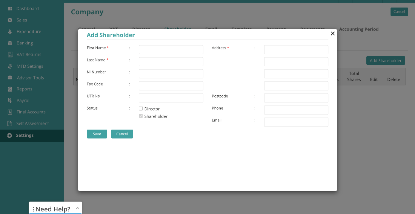The image size is (415, 214).
Task: Save the new shareholder
Action: pyautogui.click(x=97, y=134)
